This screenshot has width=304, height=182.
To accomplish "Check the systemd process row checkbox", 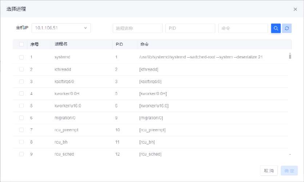I will click(x=21, y=57).
